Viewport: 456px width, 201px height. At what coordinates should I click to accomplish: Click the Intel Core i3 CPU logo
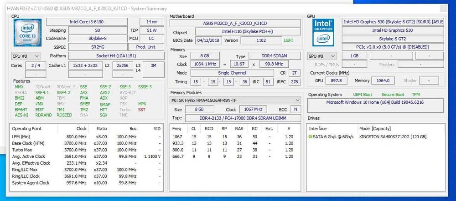coord(28,32)
